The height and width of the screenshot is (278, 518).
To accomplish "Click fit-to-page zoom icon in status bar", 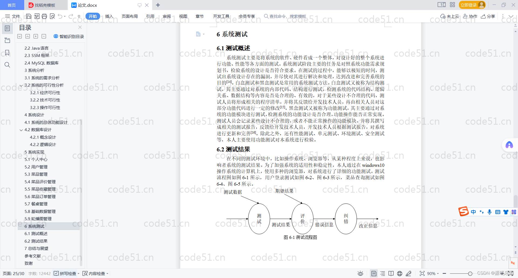I will (x=422, y=273).
